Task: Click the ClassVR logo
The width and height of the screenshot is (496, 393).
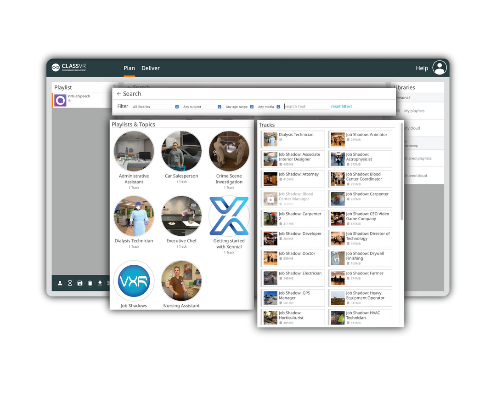Action: 69,68
